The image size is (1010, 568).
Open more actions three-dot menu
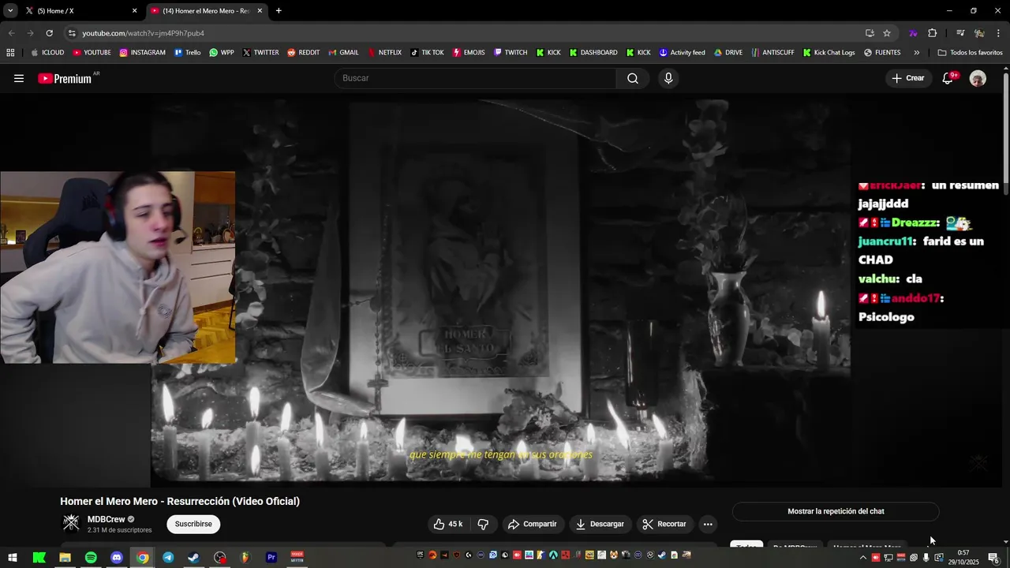click(x=708, y=524)
